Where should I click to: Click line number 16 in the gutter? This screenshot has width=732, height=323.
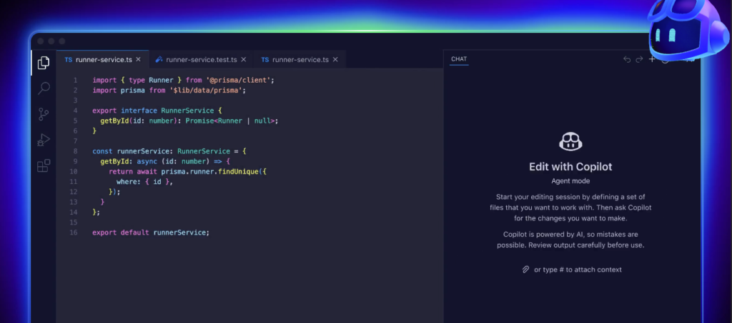[x=74, y=232]
